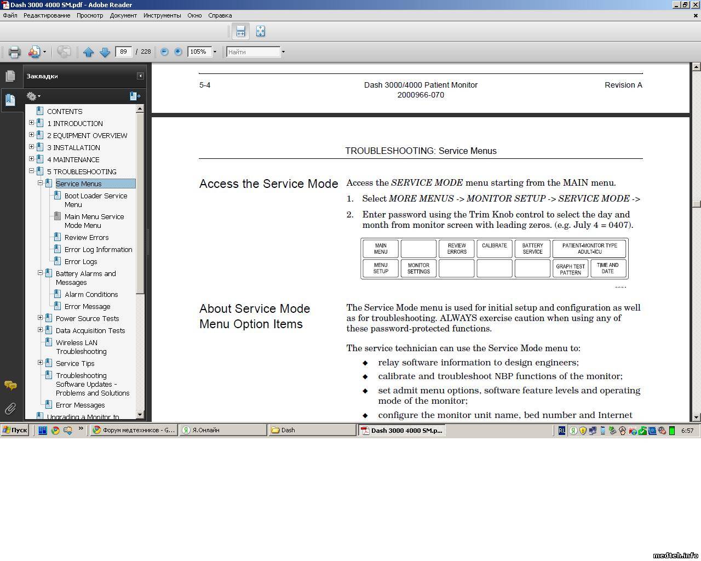The image size is (701, 561).
Task: Go to next page with down arrow
Action: pos(105,52)
